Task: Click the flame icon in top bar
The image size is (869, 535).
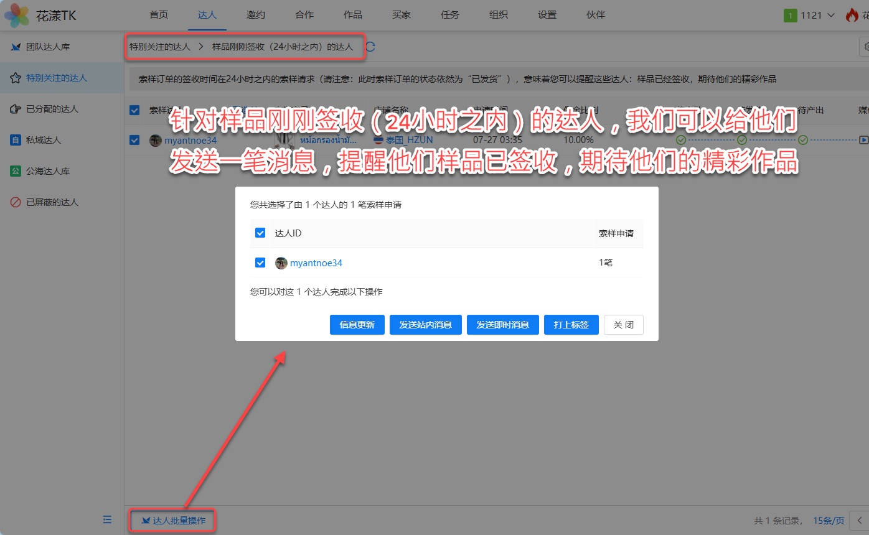Action: (852, 16)
